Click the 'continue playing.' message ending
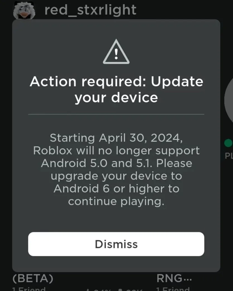The image size is (233, 291). 116,201
